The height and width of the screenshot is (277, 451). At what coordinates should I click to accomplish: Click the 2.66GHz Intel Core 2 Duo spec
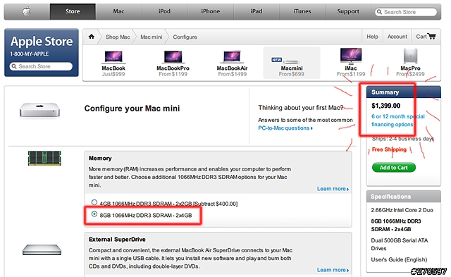pyautogui.click(x=402, y=210)
